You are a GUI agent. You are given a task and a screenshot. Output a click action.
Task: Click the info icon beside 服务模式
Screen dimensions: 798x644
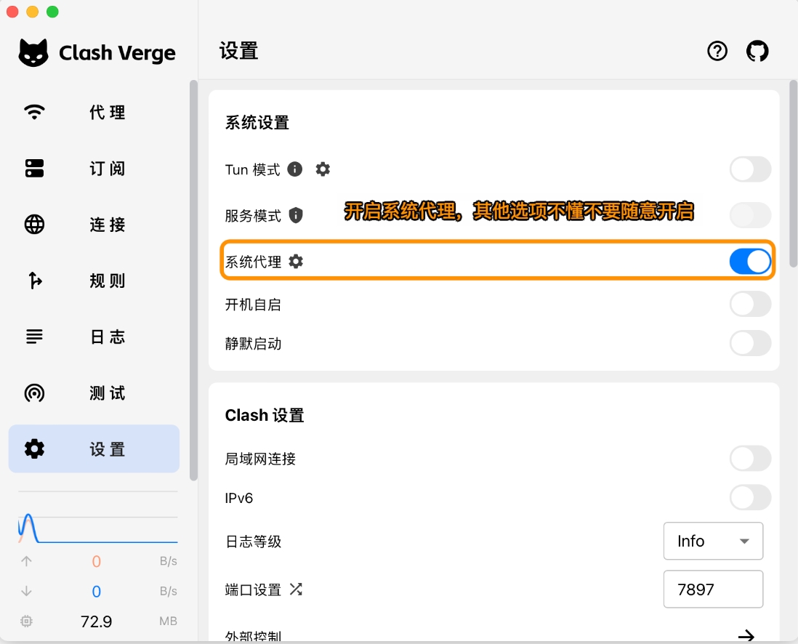[x=294, y=215]
